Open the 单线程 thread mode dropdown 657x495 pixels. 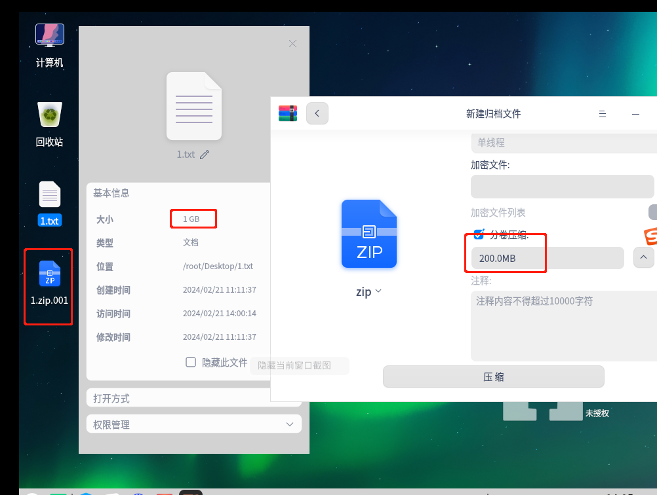[562, 142]
